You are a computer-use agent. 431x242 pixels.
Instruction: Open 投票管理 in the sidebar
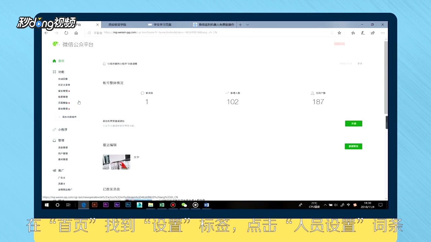click(x=63, y=97)
